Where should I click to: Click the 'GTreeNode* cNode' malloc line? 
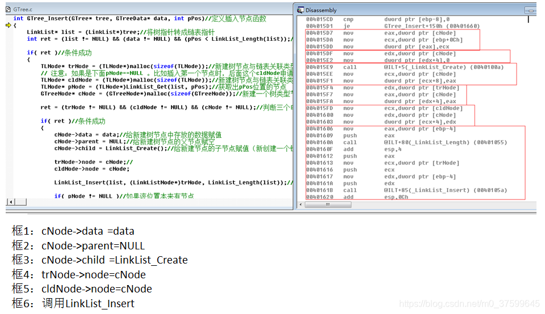166,94
